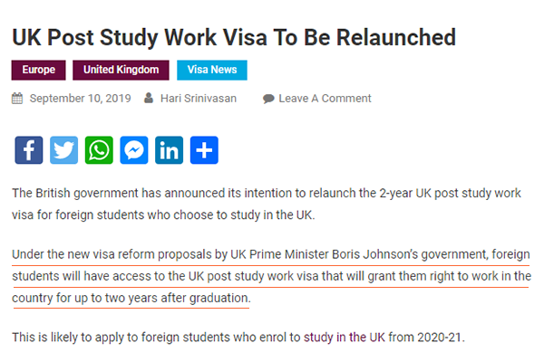The width and height of the screenshot is (544, 362).
Task: Open the Europe category tag
Action: click(x=38, y=70)
